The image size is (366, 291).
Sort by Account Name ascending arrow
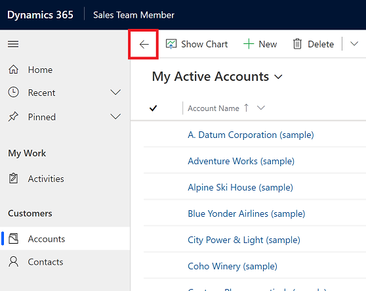click(x=246, y=108)
